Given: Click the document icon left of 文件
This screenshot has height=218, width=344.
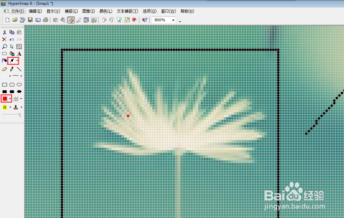Looking at the screenshot, I should point(6,11).
